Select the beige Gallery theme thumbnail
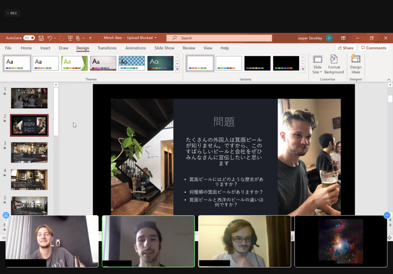The image size is (393, 274). coord(103,63)
